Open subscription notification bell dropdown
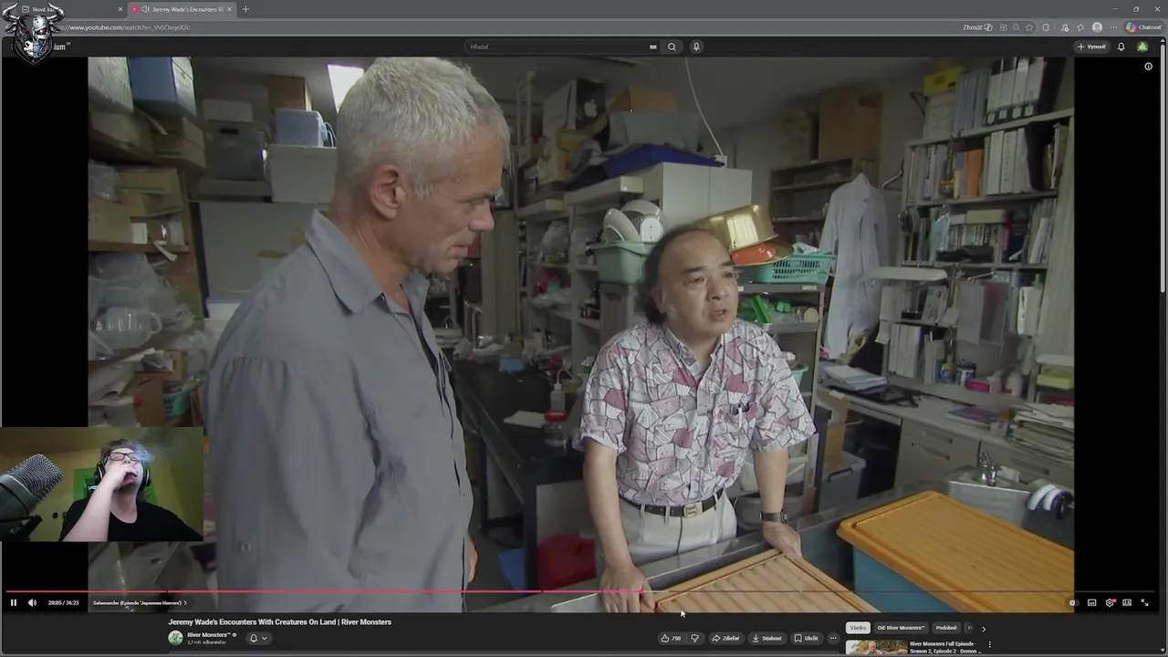Screen dimensions: 1168x657 tap(258, 638)
